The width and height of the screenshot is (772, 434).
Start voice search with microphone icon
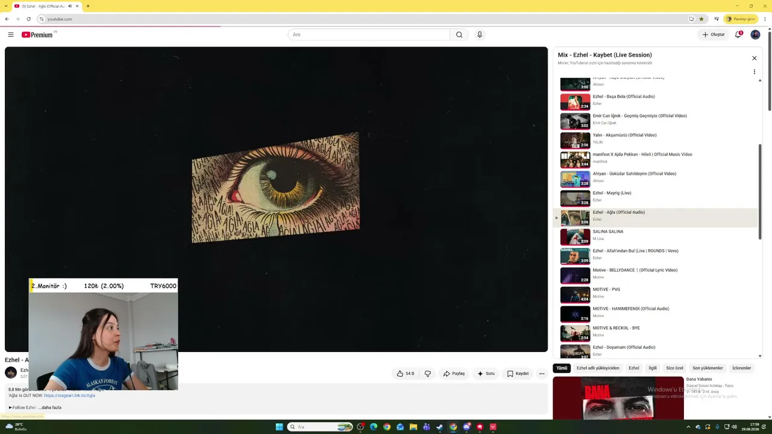click(x=479, y=35)
